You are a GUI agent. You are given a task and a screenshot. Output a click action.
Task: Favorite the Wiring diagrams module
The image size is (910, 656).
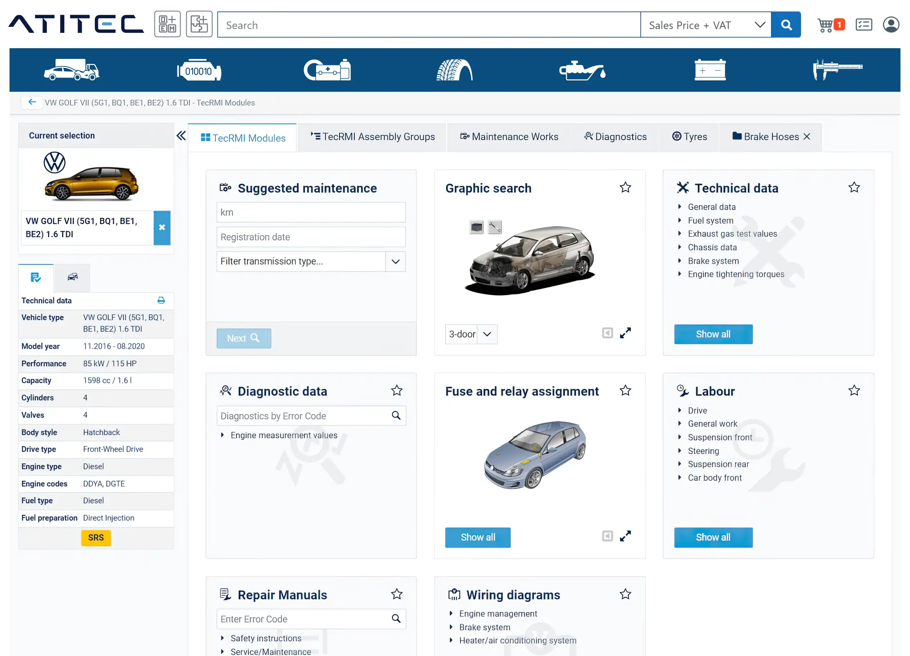pos(625,594)
